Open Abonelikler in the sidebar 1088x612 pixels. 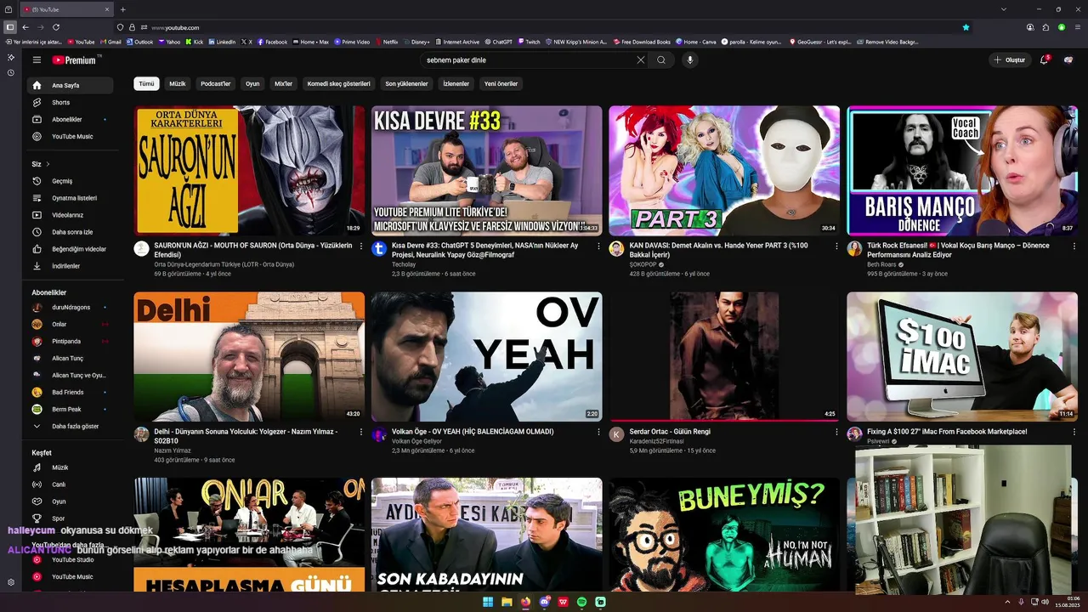click(x=70, y=119)
